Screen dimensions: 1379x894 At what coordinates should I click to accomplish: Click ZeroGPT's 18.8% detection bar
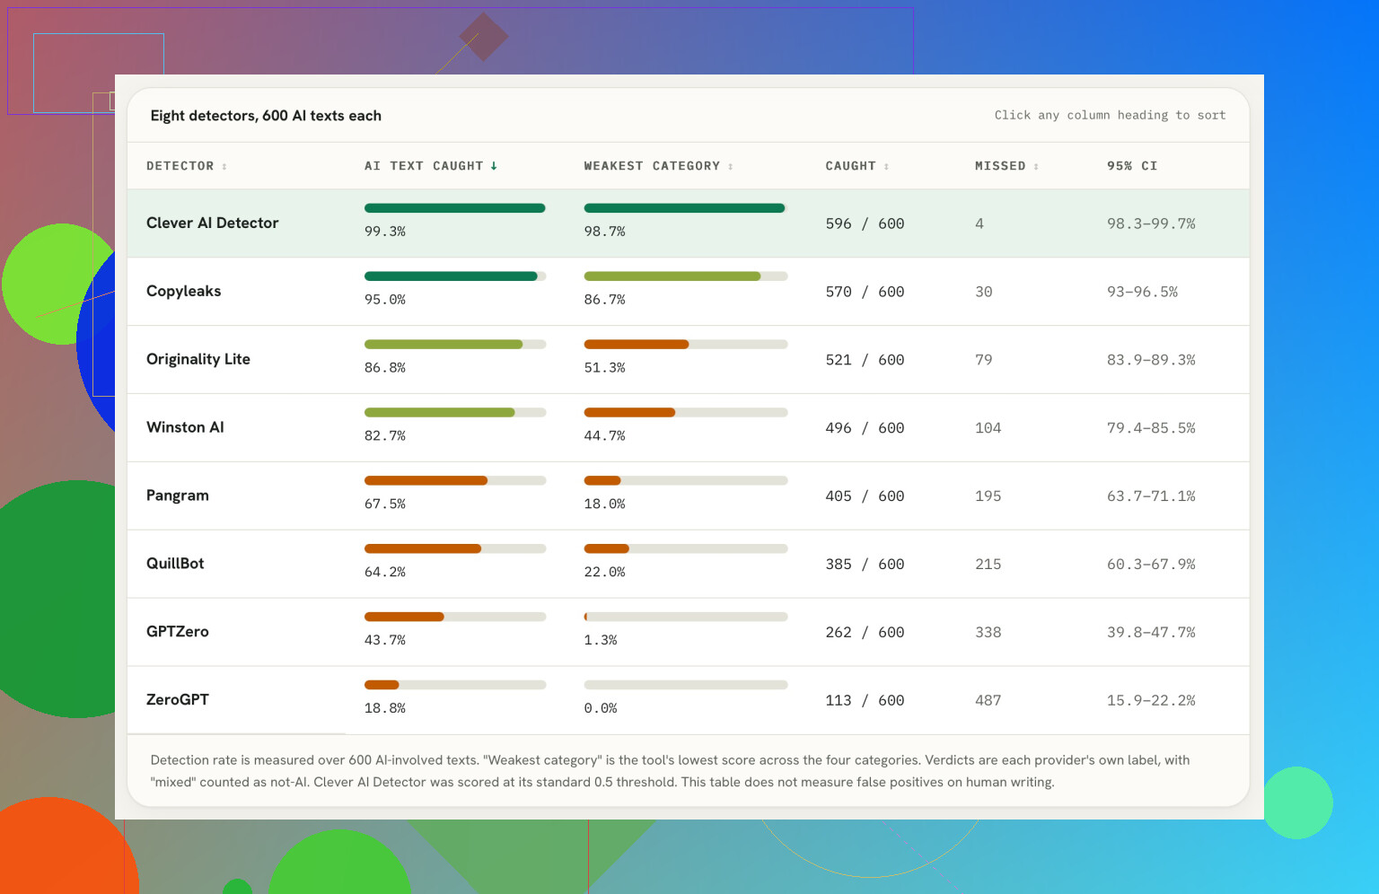click(455, 685)
